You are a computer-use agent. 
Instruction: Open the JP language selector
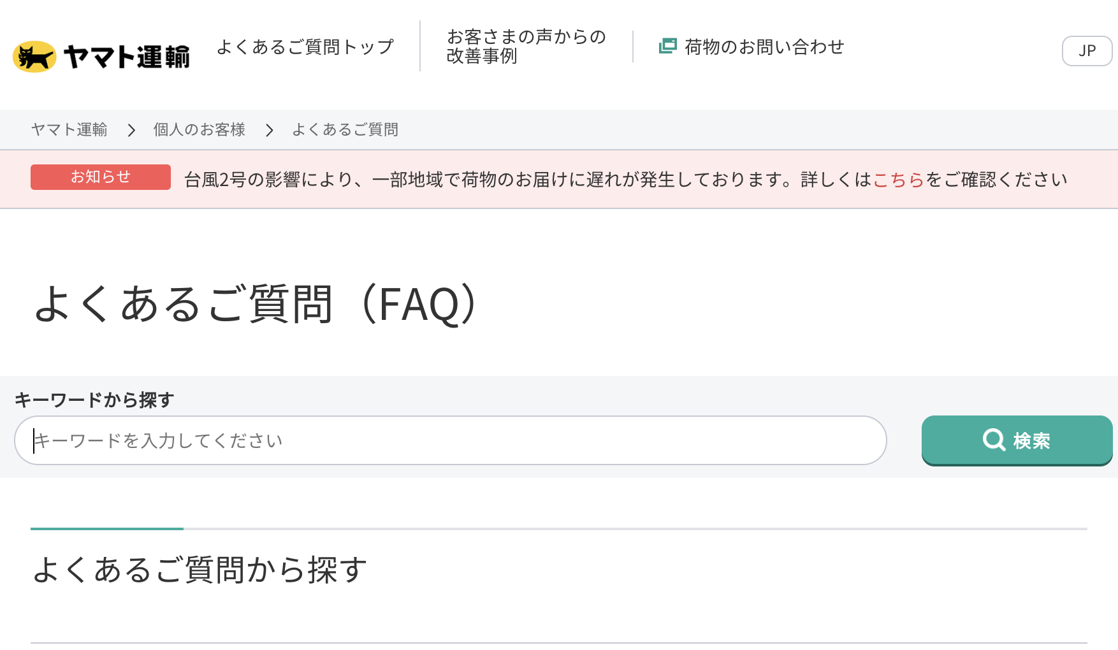(x=1087, y=51)
